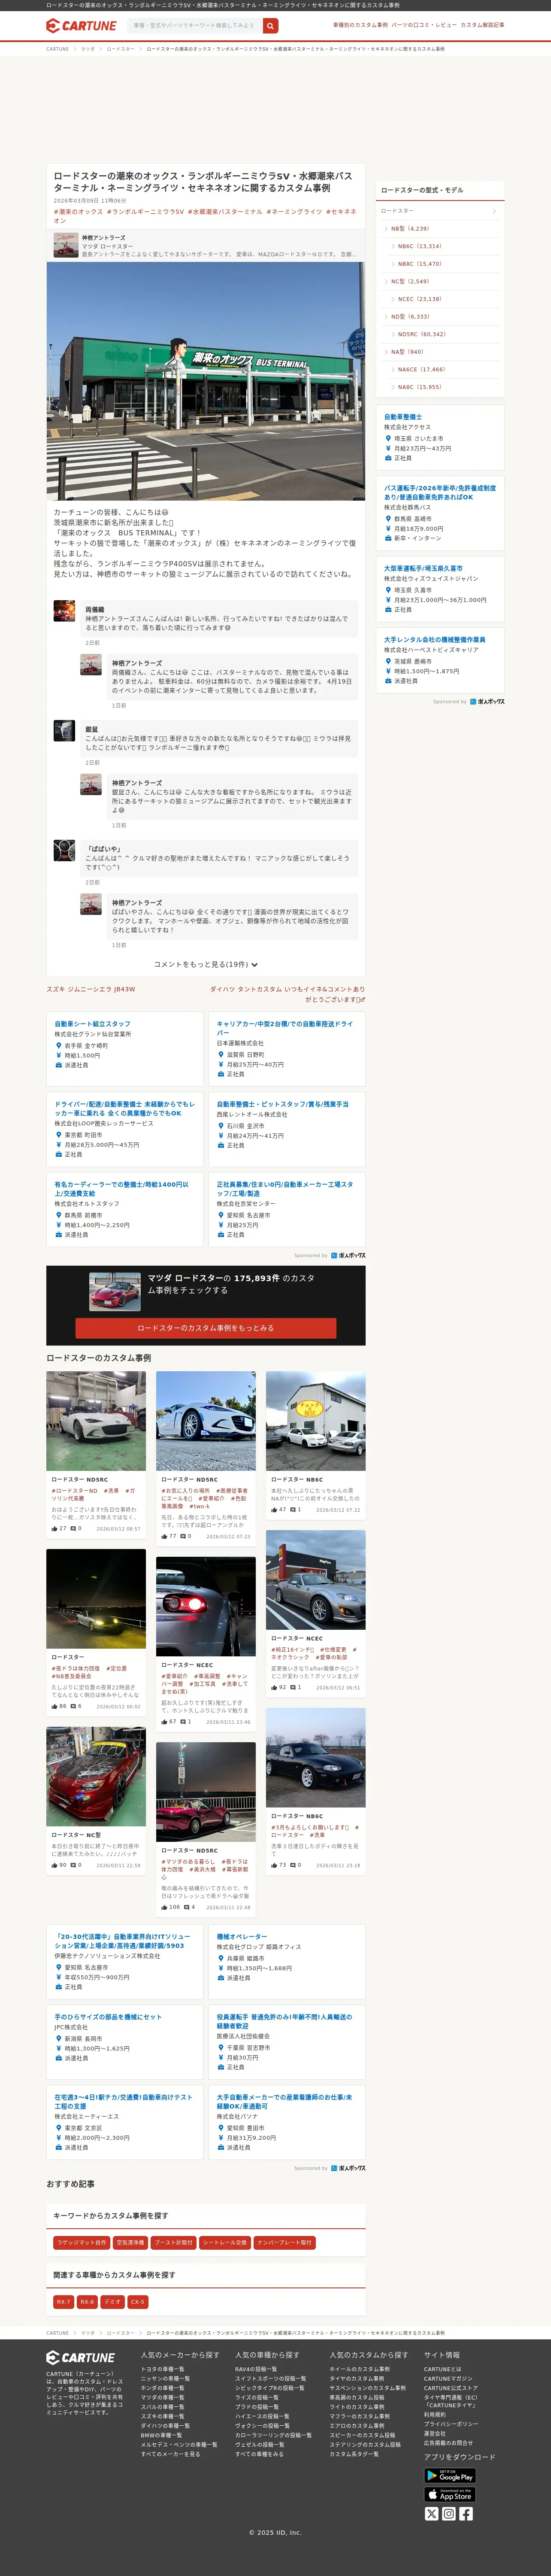Open the #ランボルギーニミウラSV hashtag
551x2576 pixels.
tap(145, 212)
